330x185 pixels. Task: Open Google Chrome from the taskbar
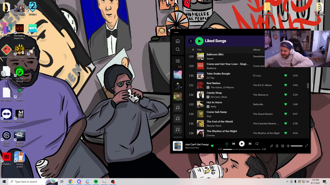point(71,181)
